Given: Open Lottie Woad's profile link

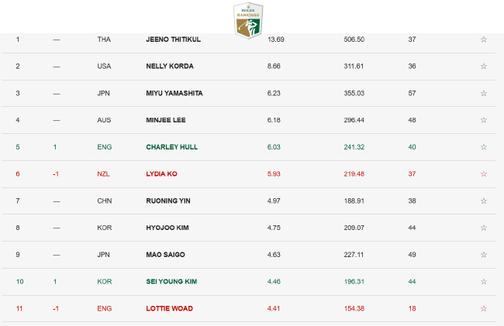Looking at the screenshot, I should [x=169, y=308].
